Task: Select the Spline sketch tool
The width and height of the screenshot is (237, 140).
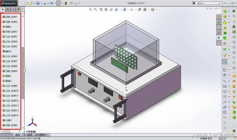Action: point(225,102)
